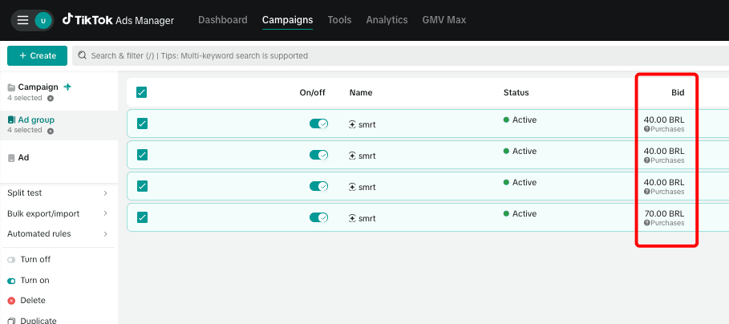The width and height of the screenshot is (729, 324).
Task: Uncheck the select-all checkbox in table header
Action: [142, 92]
